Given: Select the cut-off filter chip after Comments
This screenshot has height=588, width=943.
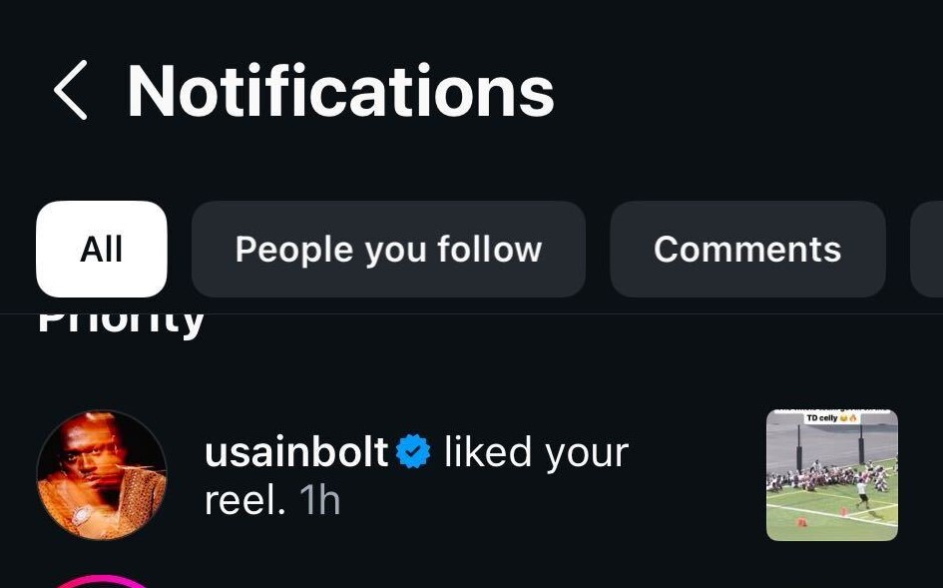Looking at the screenshot, I should [927, 249].
